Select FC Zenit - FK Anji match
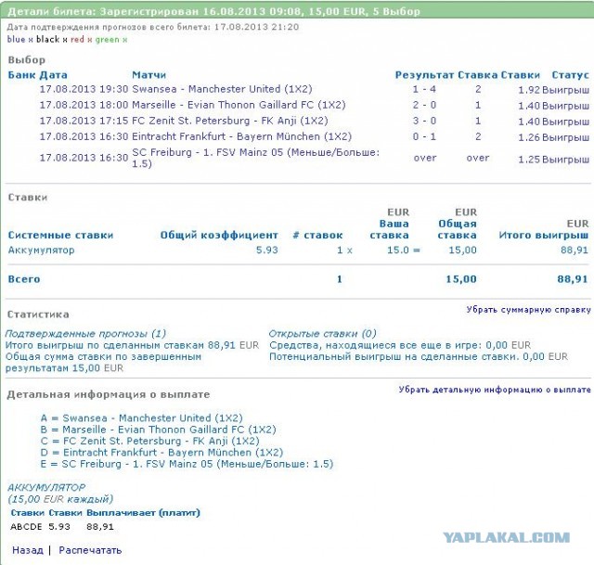Viewport: 594px width, 565px height. click(x=229, y=121)
